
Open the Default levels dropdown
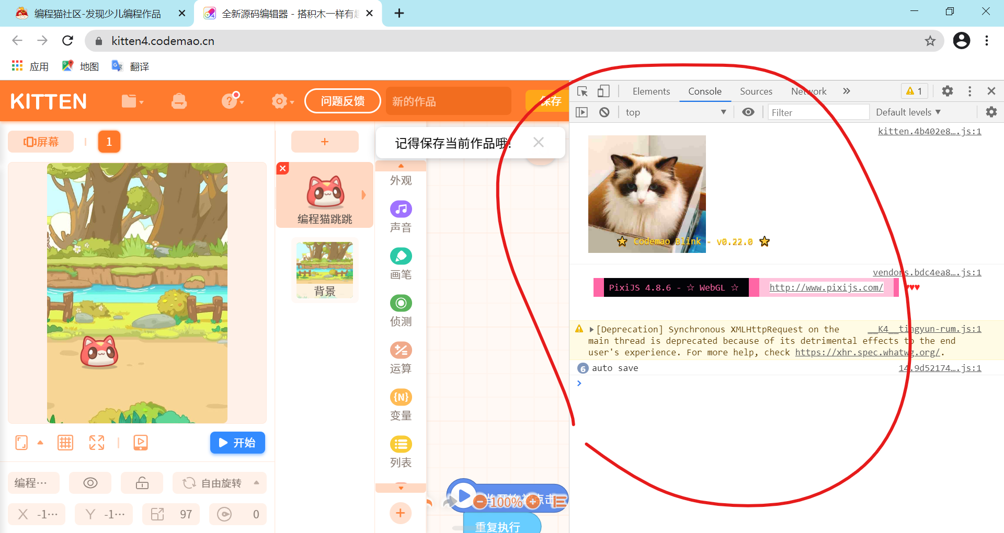click(908, 112)
